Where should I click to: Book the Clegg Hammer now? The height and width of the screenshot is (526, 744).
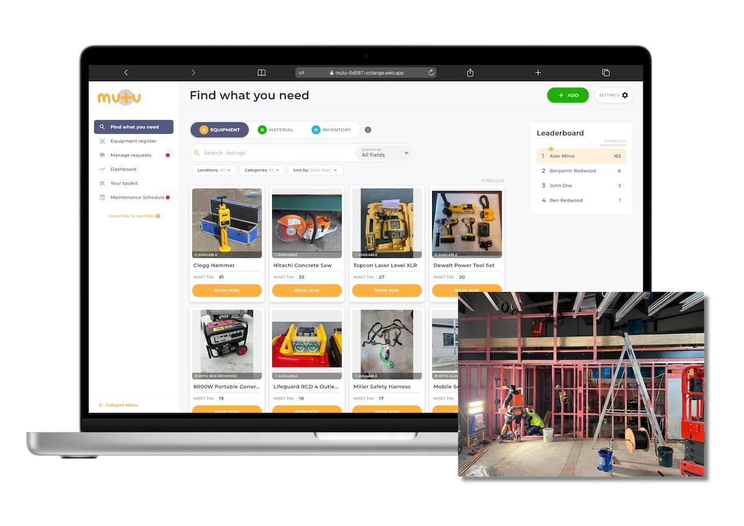(x=227, y=290)
